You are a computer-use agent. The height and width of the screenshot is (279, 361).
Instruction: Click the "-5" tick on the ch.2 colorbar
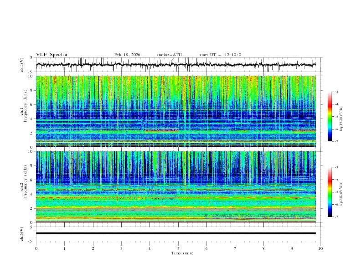point(336,192)
